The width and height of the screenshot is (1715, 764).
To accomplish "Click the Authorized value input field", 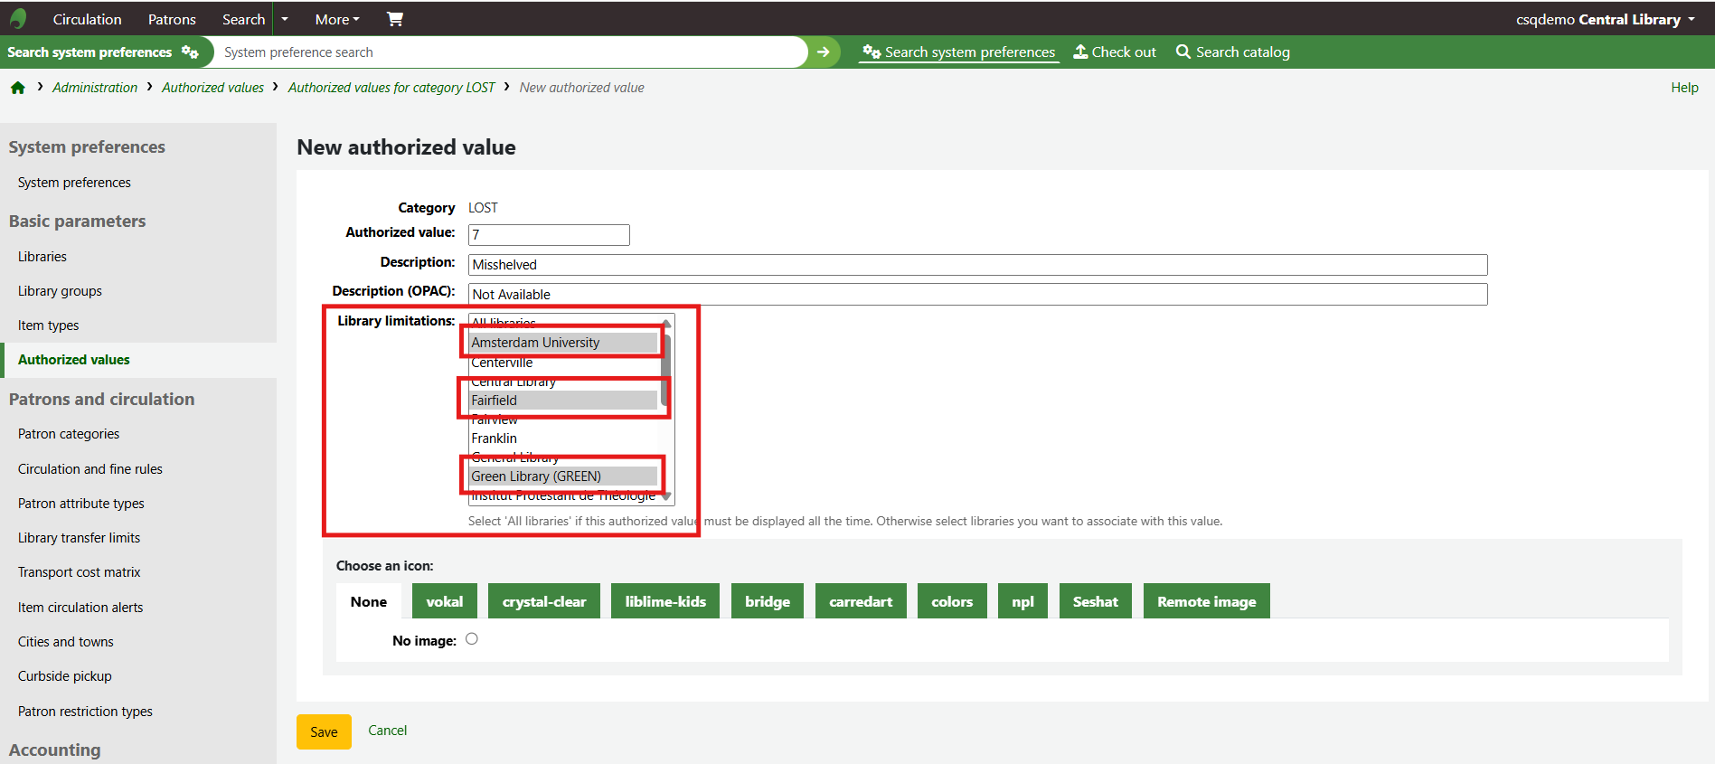I will click(x=549, y=235).
